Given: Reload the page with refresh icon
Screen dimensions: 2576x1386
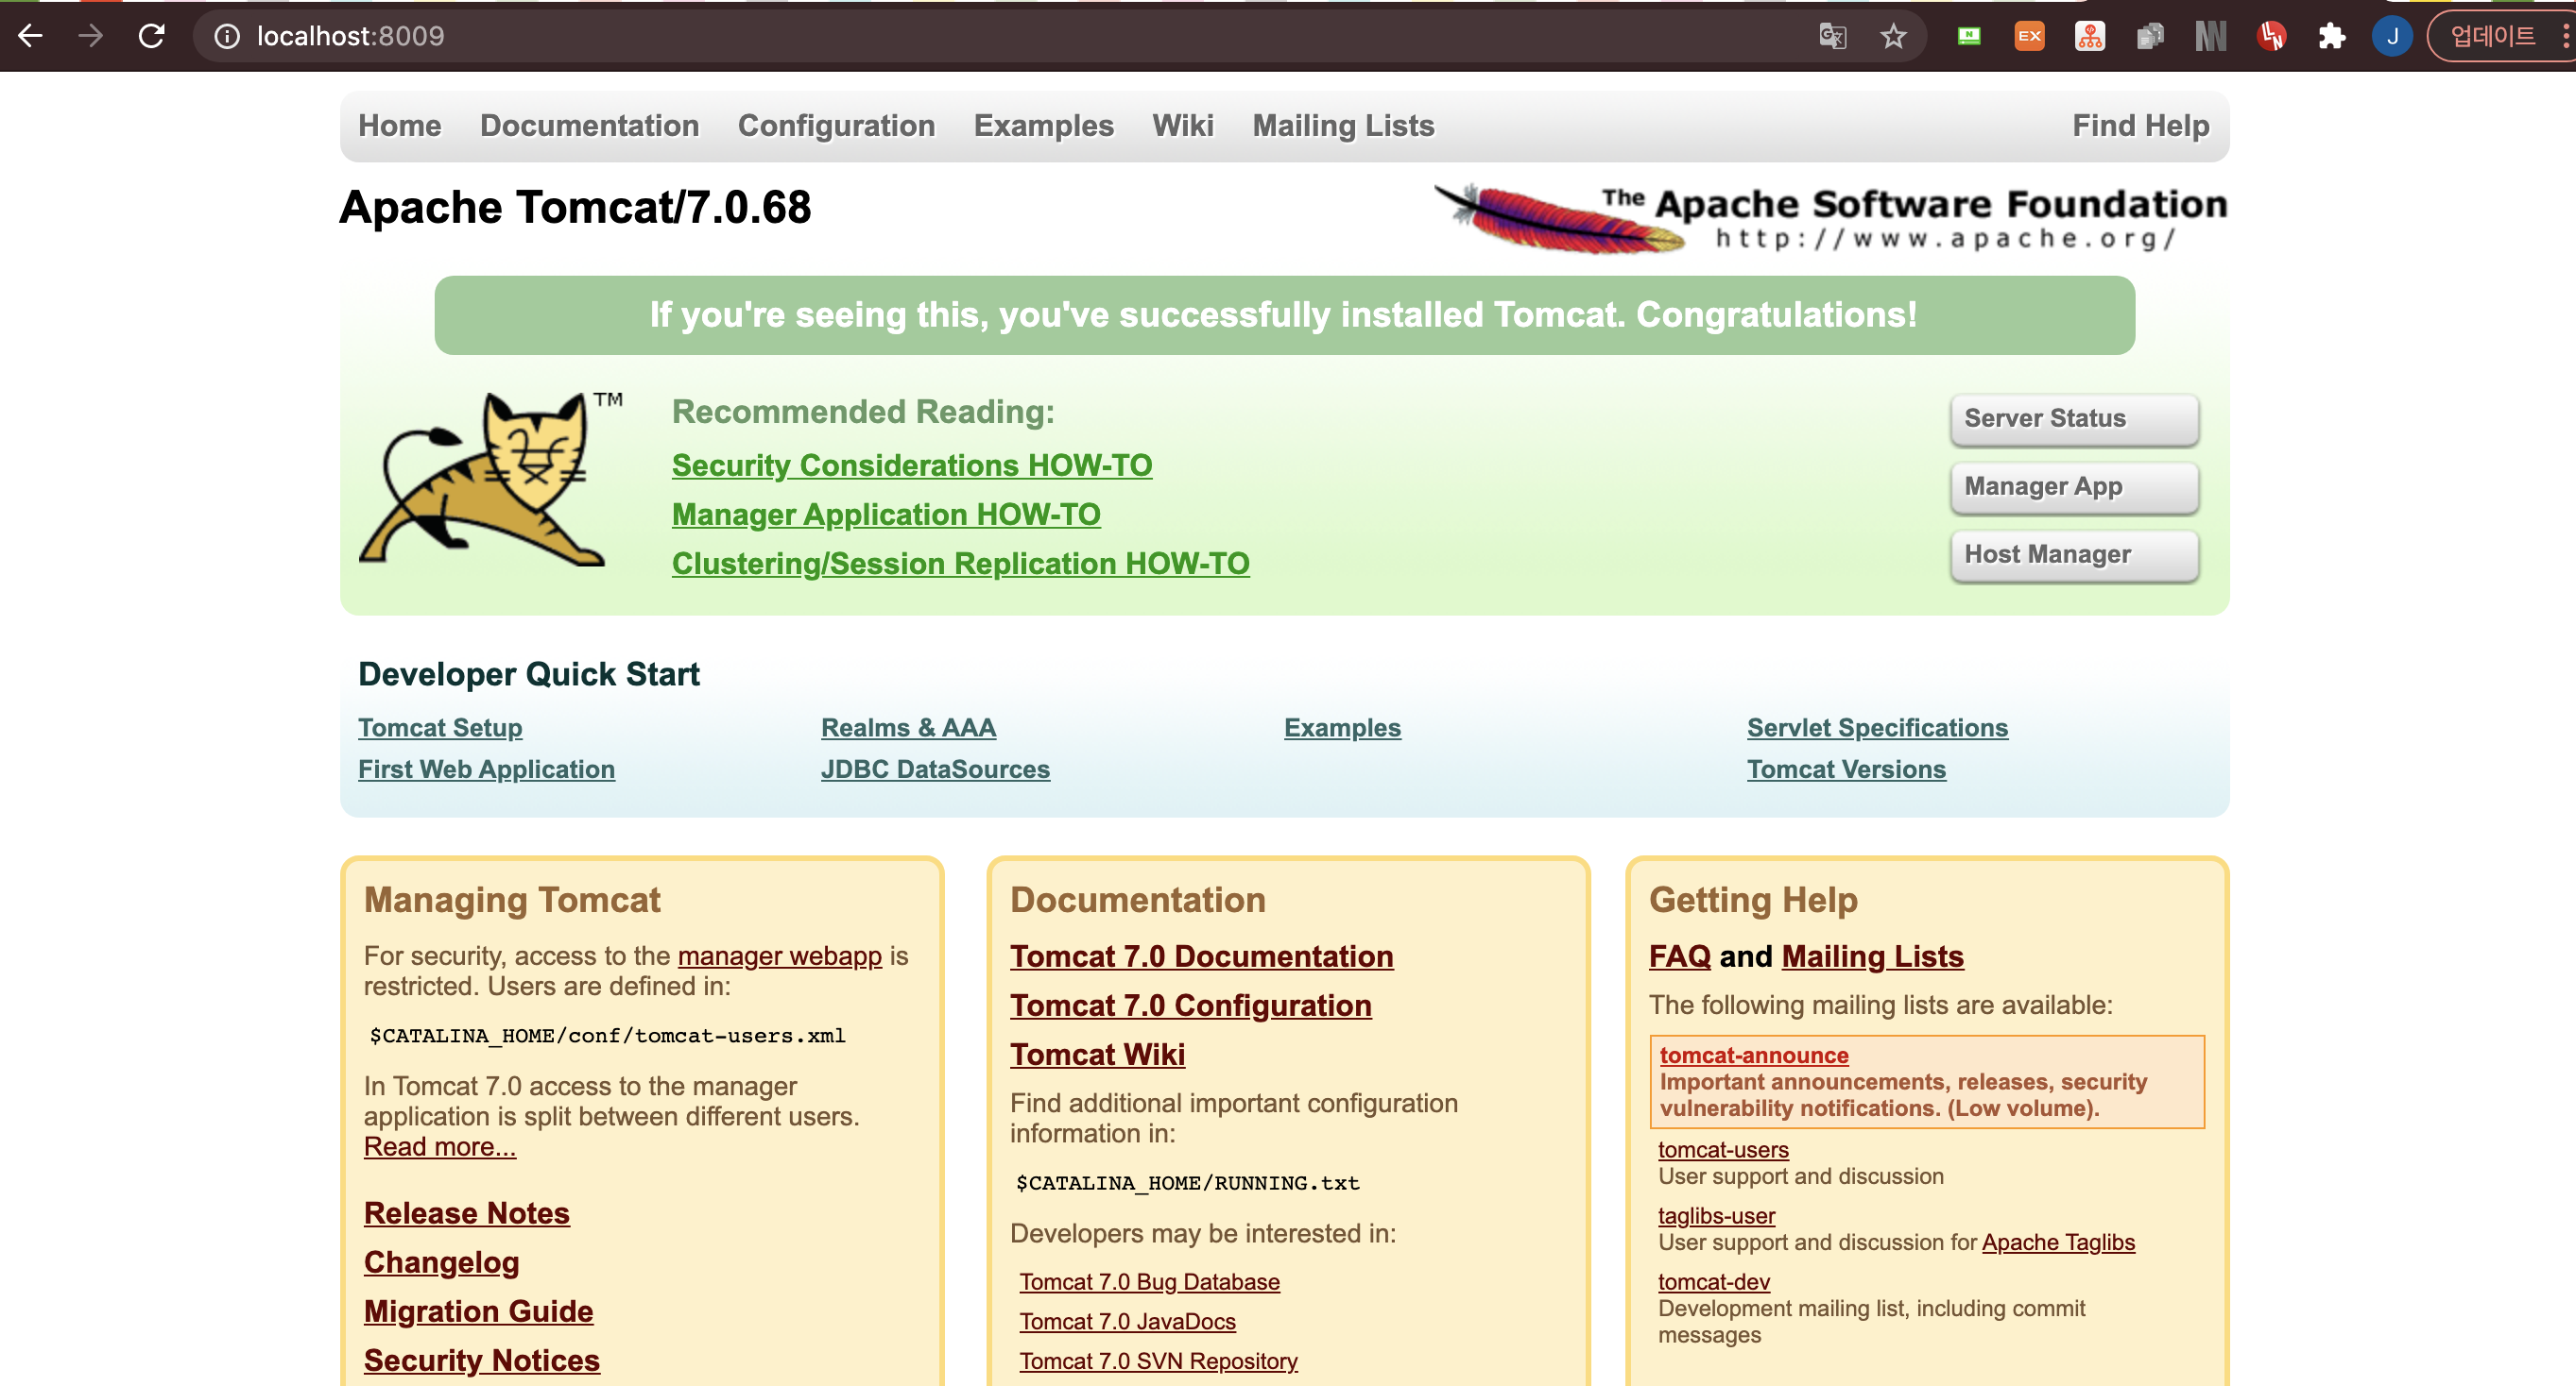Looking at the screenshot, I should tap(151, 37).
